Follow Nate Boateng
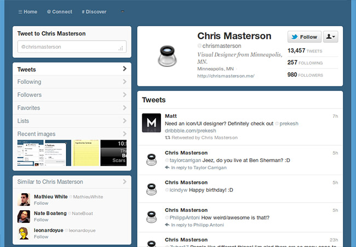 [41, 220]
